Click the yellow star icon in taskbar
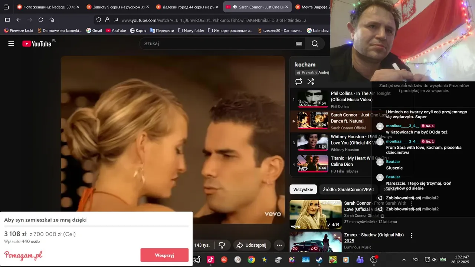The height and width of the screenshot is (267, 475). tap(265, 260)
